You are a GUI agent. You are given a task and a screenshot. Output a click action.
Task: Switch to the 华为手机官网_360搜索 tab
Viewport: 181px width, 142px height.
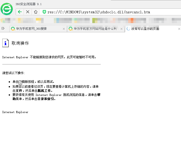point(38,29)
